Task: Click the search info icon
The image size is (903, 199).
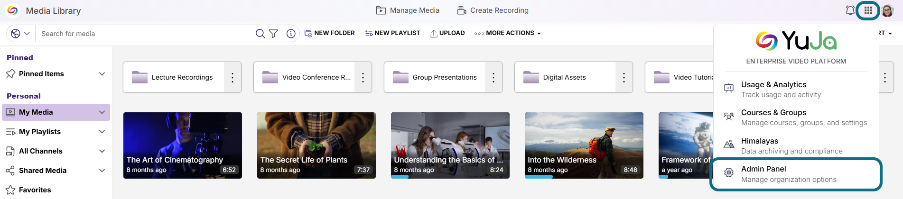Action: point(291,33)
